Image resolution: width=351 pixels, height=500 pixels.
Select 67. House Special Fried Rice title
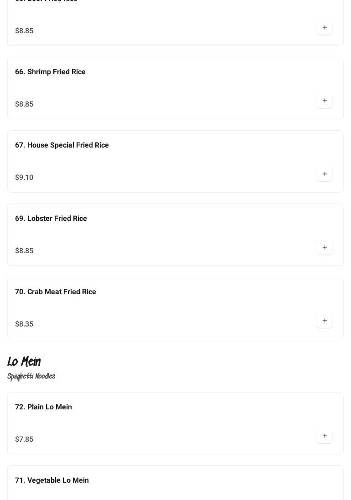coord(62,145)
